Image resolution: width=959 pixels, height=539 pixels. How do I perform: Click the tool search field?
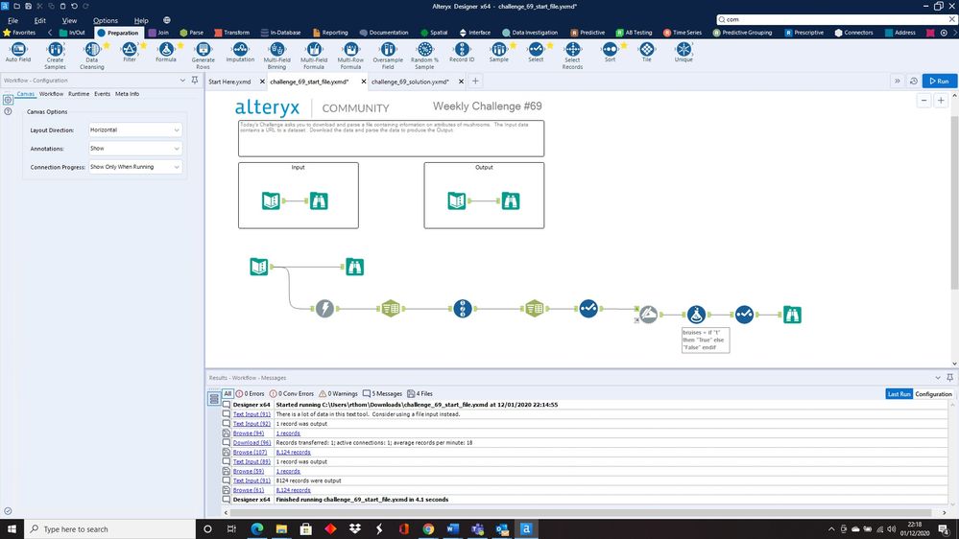pyautogui.click(x=835, y=19)
